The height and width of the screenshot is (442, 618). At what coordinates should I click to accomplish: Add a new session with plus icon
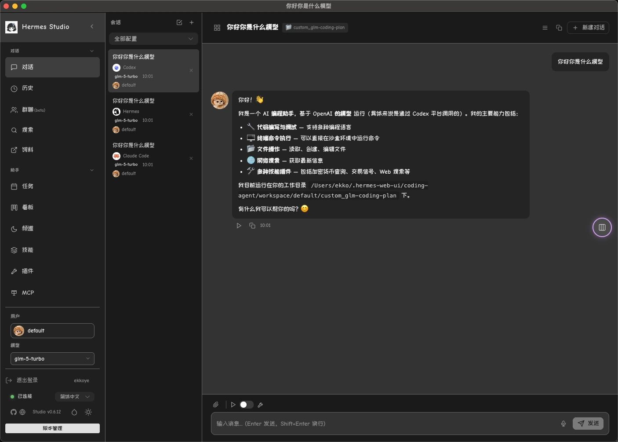point(192,22)
